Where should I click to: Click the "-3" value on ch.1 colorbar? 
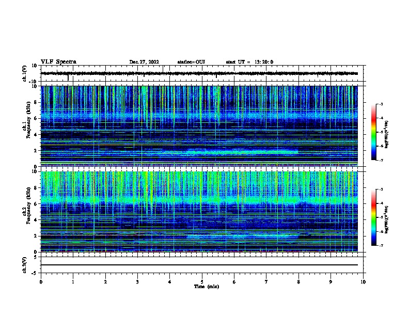[381, 104]
